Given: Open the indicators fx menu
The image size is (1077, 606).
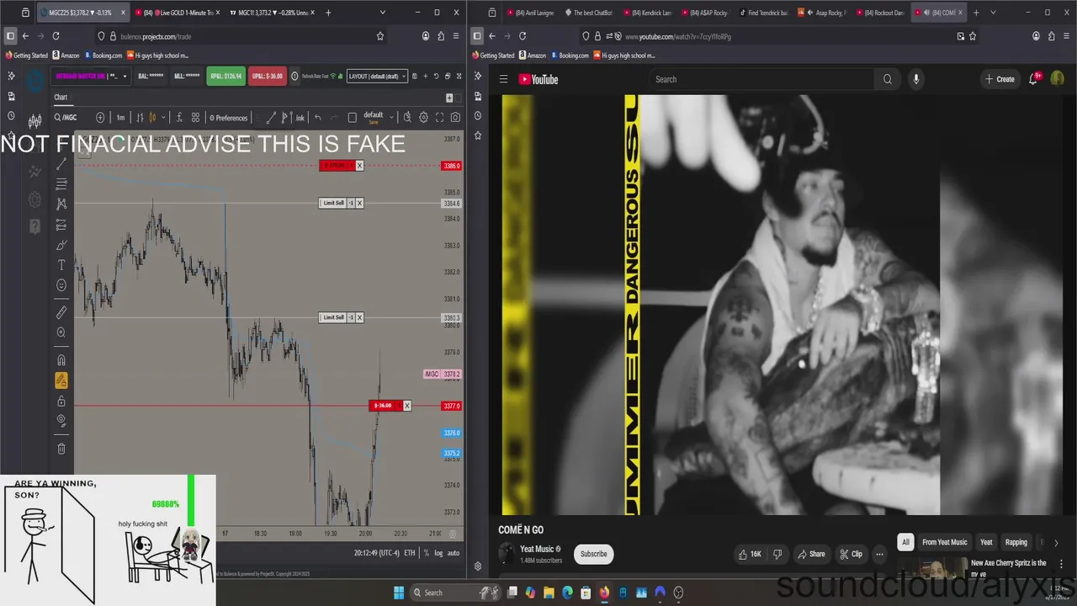Looking at the screenshot, I should coord(178,118).
